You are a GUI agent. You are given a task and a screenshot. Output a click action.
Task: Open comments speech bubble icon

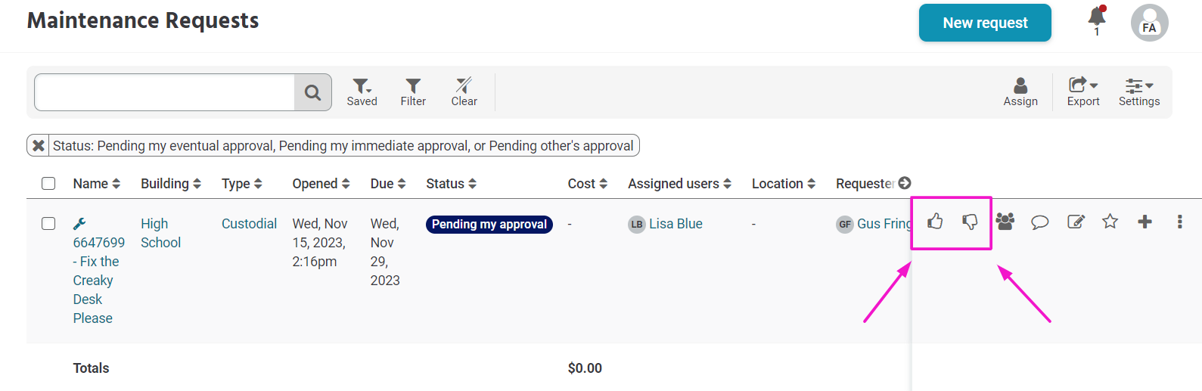coord(1040,222)
